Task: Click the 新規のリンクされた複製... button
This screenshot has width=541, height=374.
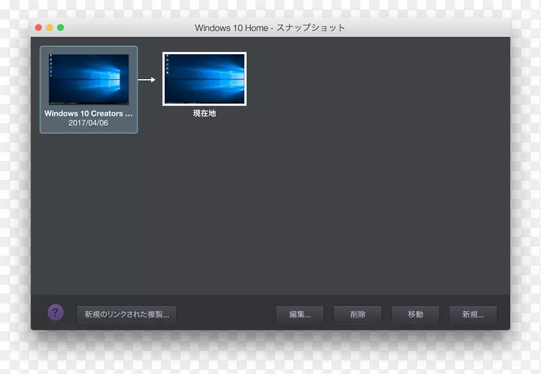Action: [x=126, y=314]
